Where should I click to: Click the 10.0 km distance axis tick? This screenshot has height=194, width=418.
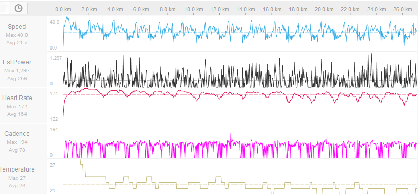(x=193, y=9)
